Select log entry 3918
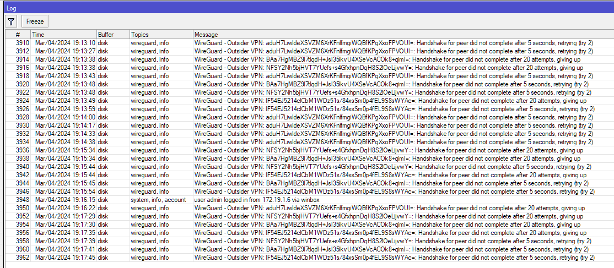Screen dimensions: 614x268 (309, 76)
